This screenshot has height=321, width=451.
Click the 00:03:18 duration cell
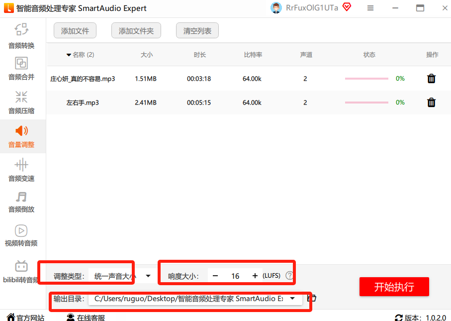point(199,79)
